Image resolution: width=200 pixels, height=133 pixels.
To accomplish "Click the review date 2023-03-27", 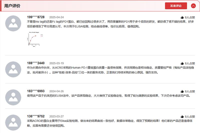I will point(56,116).
